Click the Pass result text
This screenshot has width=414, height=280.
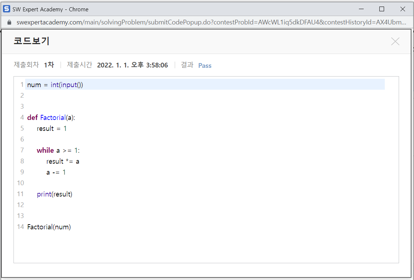(205, 66)
